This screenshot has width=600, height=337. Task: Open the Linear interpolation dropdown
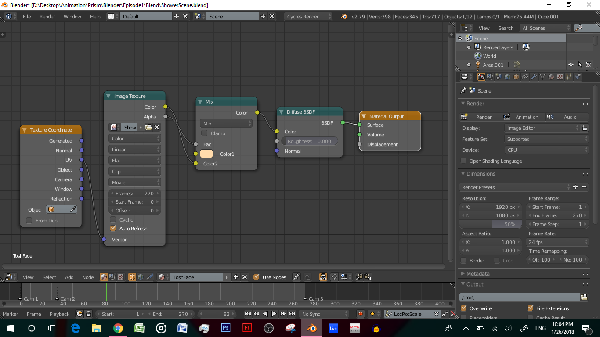tap(135, 149)
